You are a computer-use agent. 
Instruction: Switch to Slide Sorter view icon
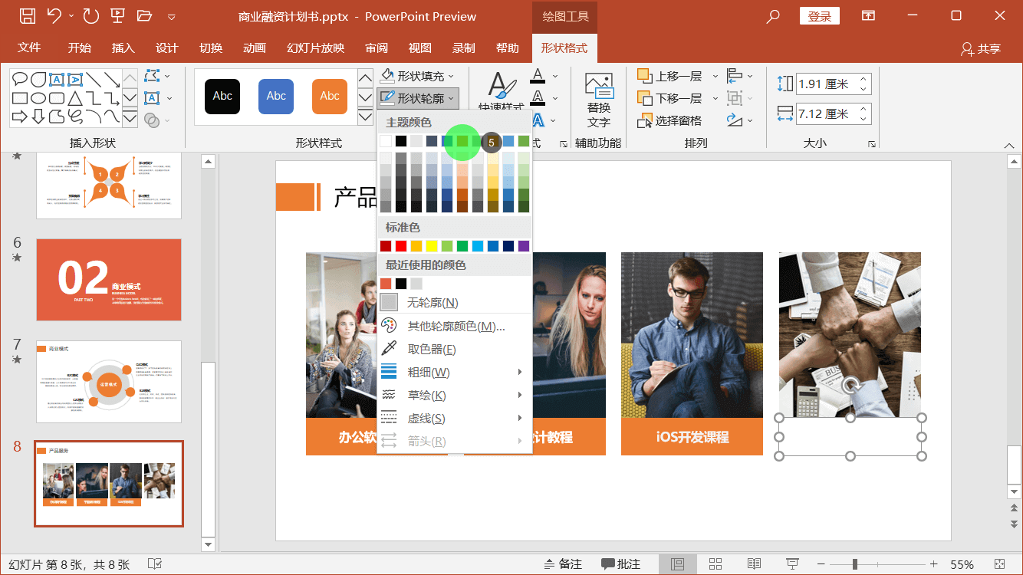(715, 564)
